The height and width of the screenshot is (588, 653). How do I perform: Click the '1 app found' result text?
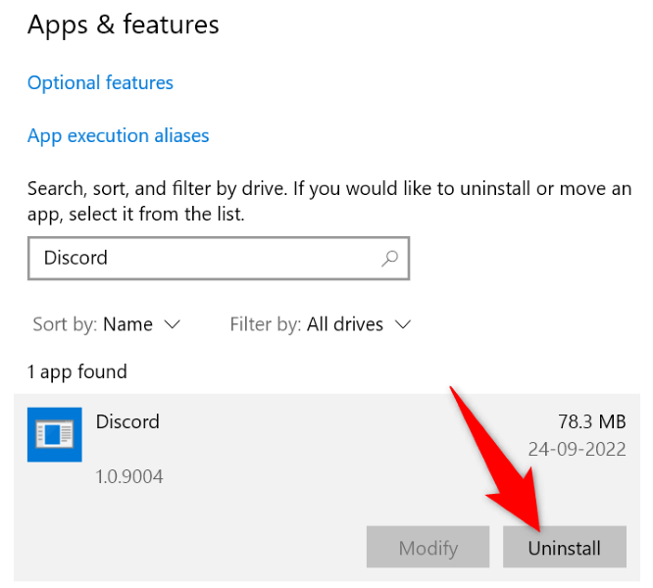pyautogui.click(x=77, y=371)
